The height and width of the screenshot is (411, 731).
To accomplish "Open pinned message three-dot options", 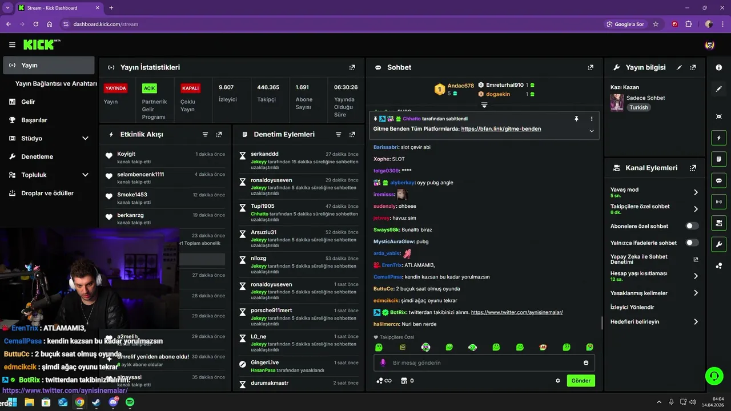I will click(x=592, y=119).
